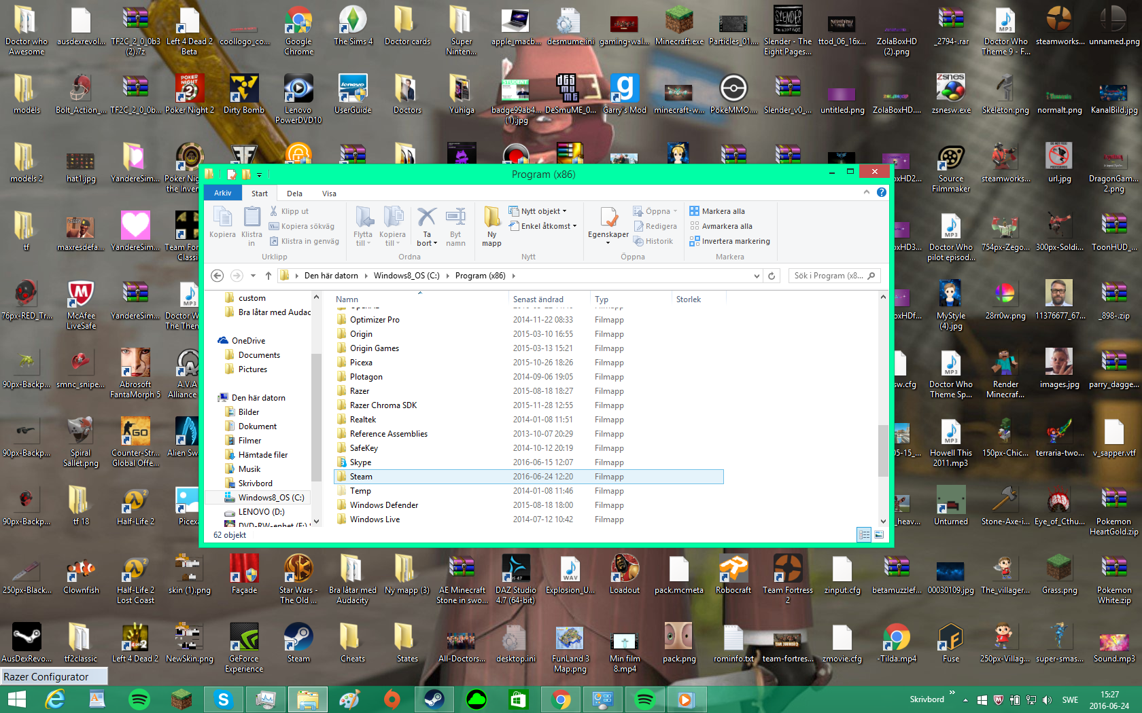Collapse the ribbon with the chevron
This screenshot has height=713, width=1142.
pyautogui.click(x=867, y=192)
